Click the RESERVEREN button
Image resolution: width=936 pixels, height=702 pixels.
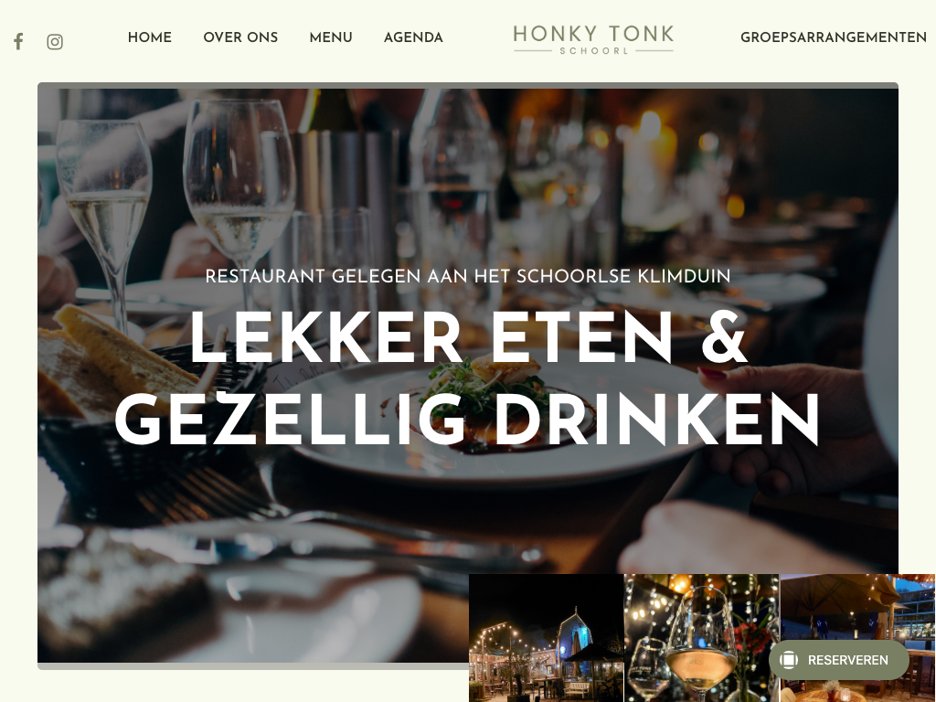click(x=839, y=660)
